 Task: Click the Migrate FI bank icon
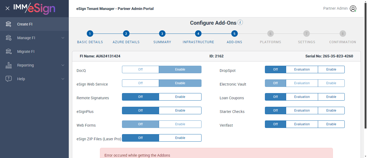coord(9,52)
